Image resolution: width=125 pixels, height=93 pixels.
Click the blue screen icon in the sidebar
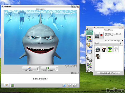pos(89,52)
